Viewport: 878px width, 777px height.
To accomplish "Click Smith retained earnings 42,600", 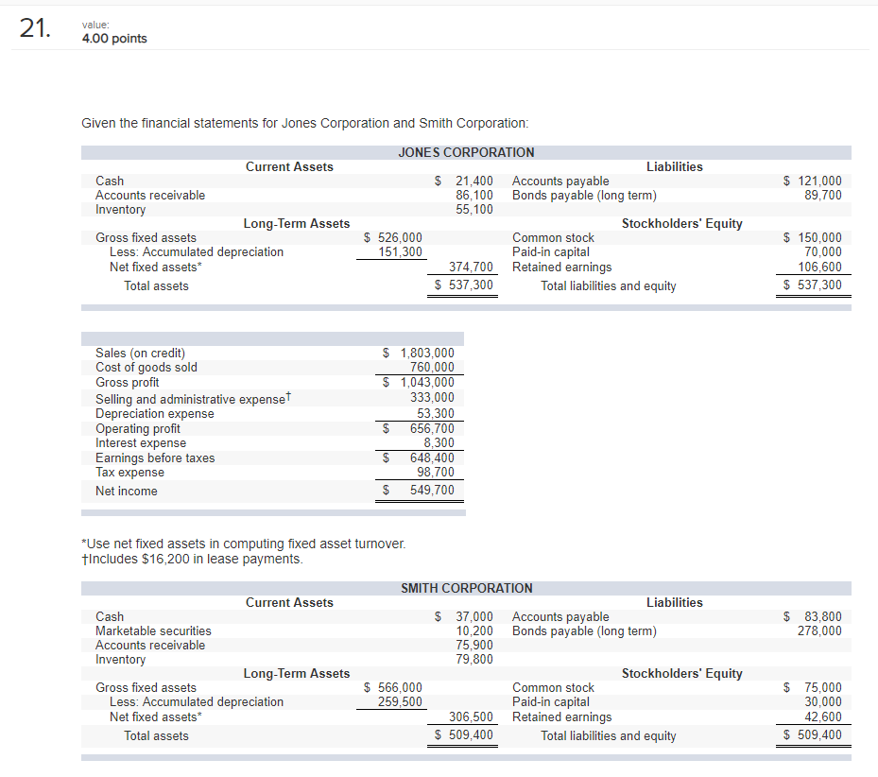I will click(823, 717).
